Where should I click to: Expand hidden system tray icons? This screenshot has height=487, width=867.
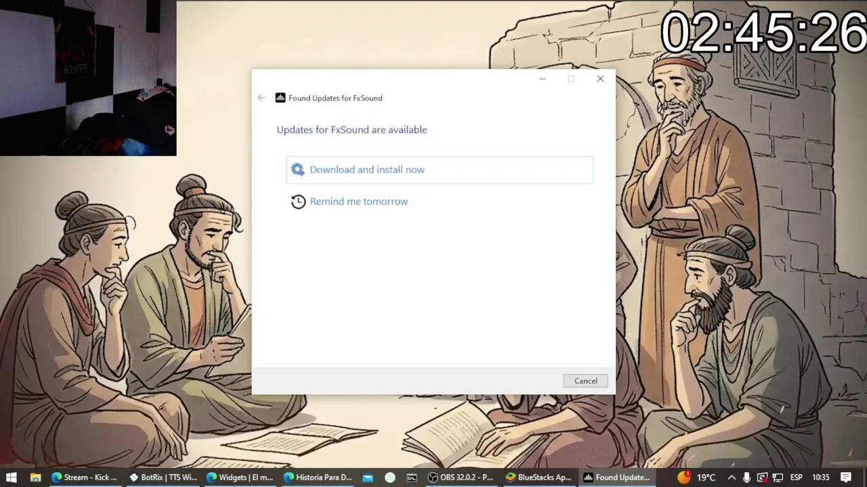[732, 478]
